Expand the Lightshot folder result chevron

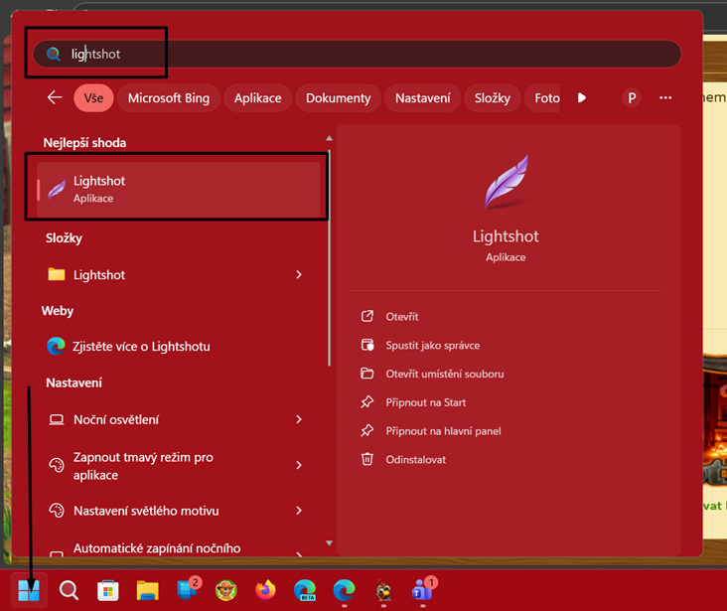pos(299,274)
